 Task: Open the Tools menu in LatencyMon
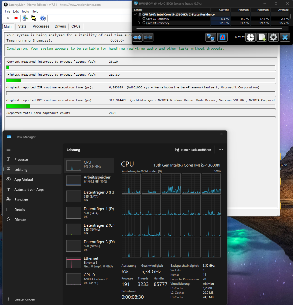point(25,11)
